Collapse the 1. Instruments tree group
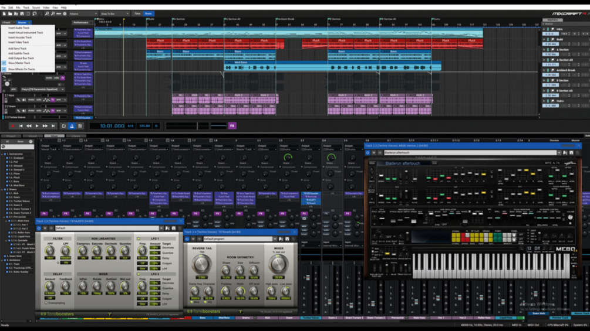The height and width of the screenshot is (331, 590). tap(2, 154)
